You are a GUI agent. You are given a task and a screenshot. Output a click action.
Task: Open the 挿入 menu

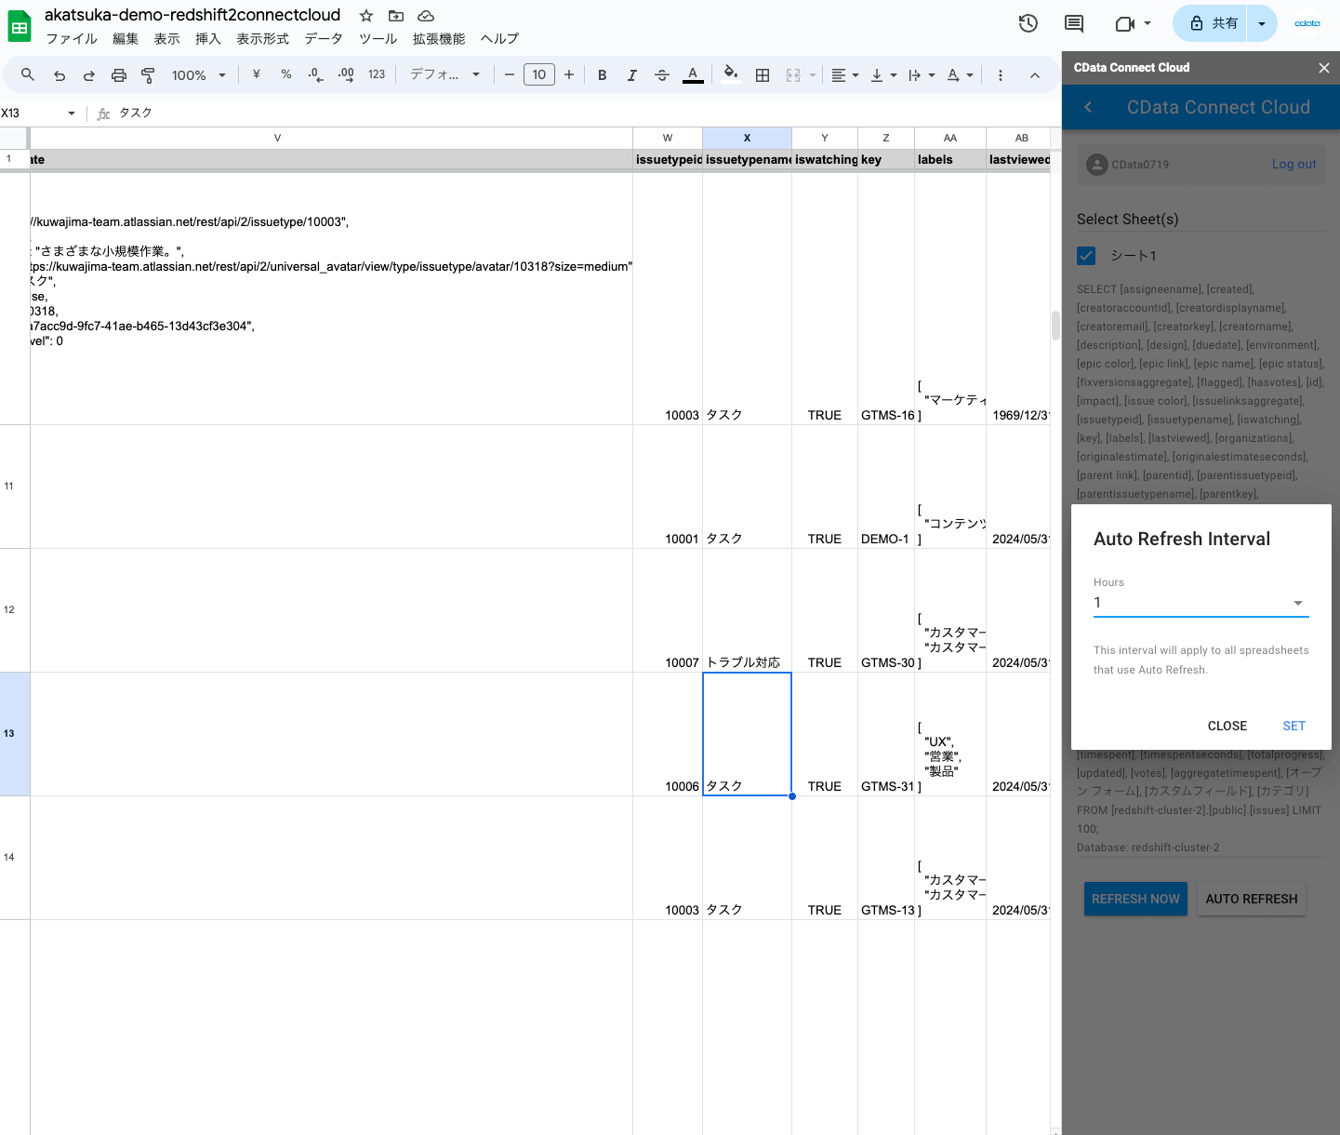point(208,39)
